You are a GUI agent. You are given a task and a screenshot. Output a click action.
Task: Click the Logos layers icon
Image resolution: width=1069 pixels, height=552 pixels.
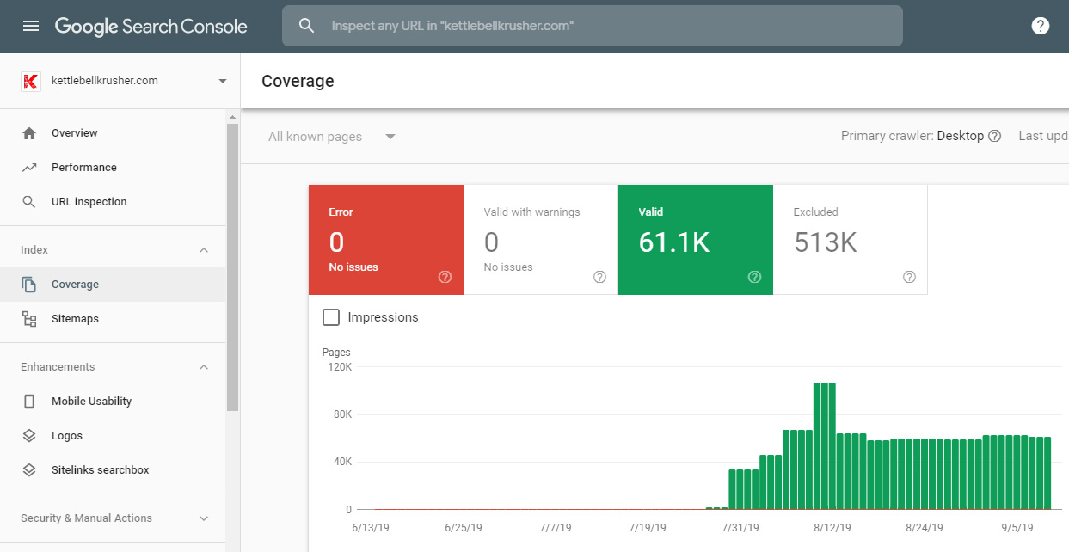point(29,436)
